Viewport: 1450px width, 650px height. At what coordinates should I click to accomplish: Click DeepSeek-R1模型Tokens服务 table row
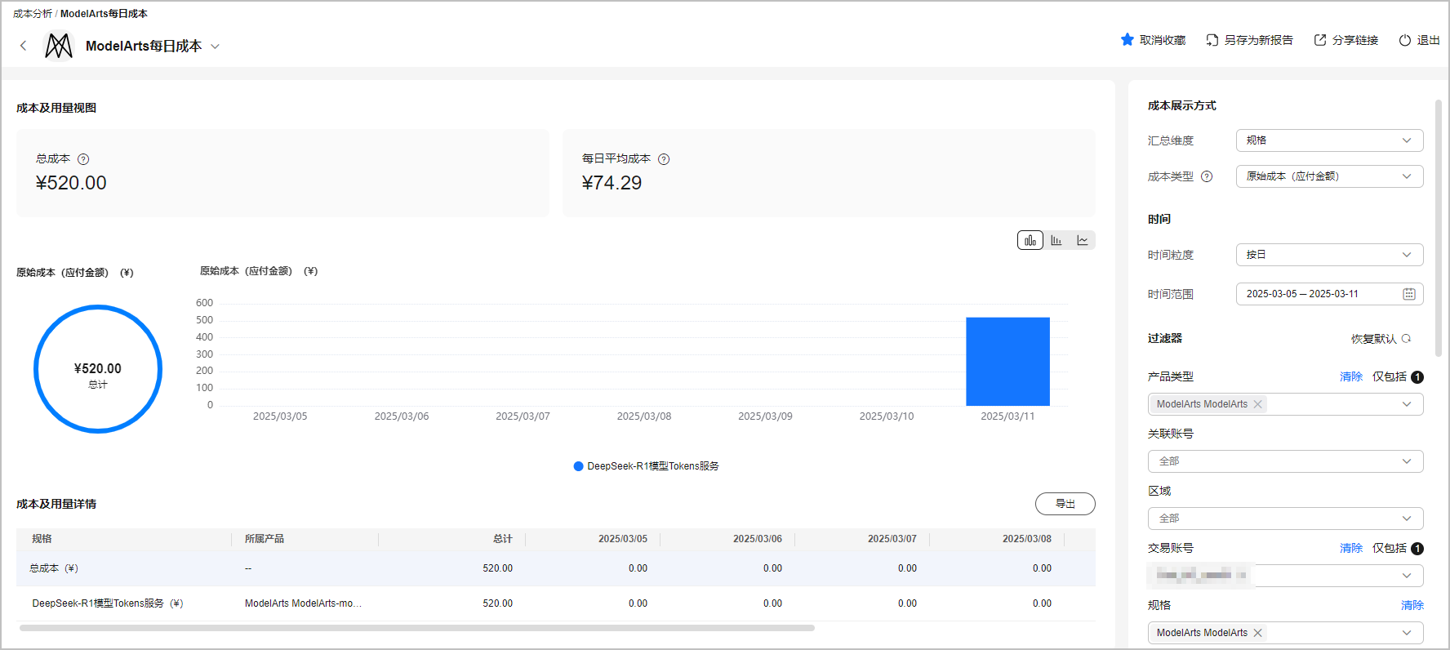point(556,603)
